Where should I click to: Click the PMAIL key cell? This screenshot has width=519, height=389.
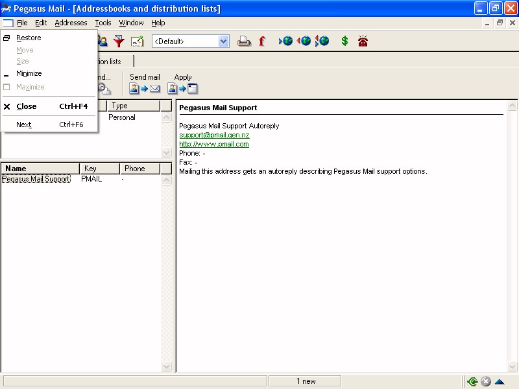91,179
